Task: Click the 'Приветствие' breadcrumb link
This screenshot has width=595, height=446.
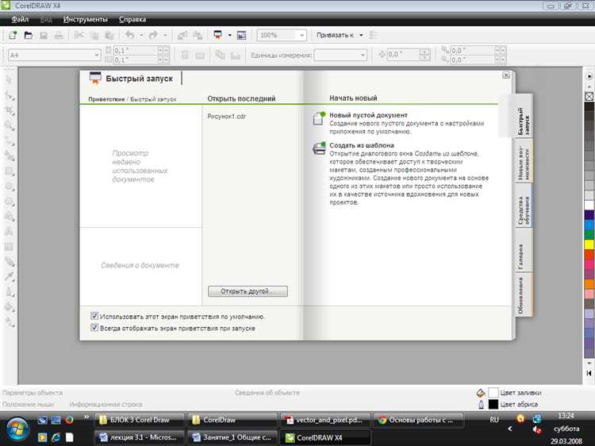Action: tap(106, 99)
